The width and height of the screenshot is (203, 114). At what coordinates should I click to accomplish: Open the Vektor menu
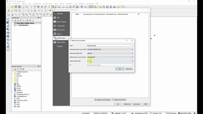pos(56,4)
